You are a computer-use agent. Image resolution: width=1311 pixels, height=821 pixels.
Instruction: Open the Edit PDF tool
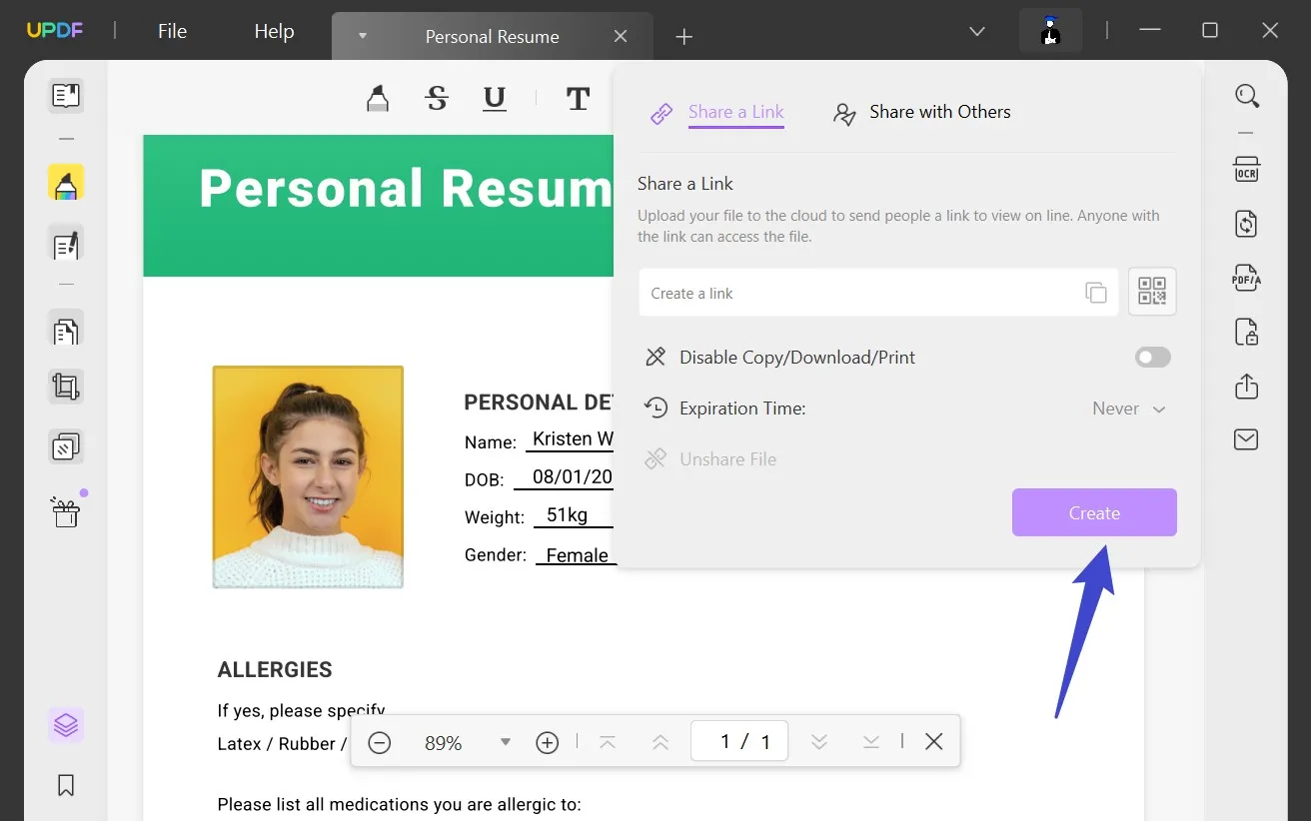(65, 244)
